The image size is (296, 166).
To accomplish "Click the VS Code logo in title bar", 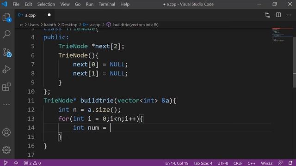I will 4,4.
